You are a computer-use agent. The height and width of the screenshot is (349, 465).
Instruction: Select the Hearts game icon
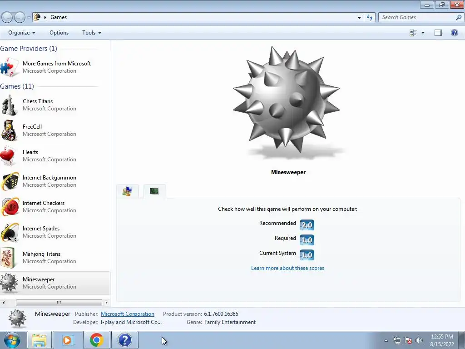[x=8, y=156]
